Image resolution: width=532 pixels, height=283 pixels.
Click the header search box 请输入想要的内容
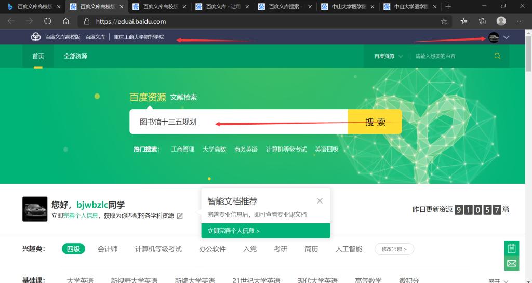[x=451, y=56]
